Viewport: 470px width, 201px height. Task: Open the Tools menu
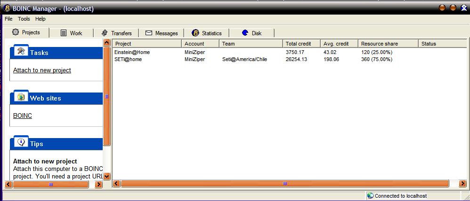tap(24, 19)
